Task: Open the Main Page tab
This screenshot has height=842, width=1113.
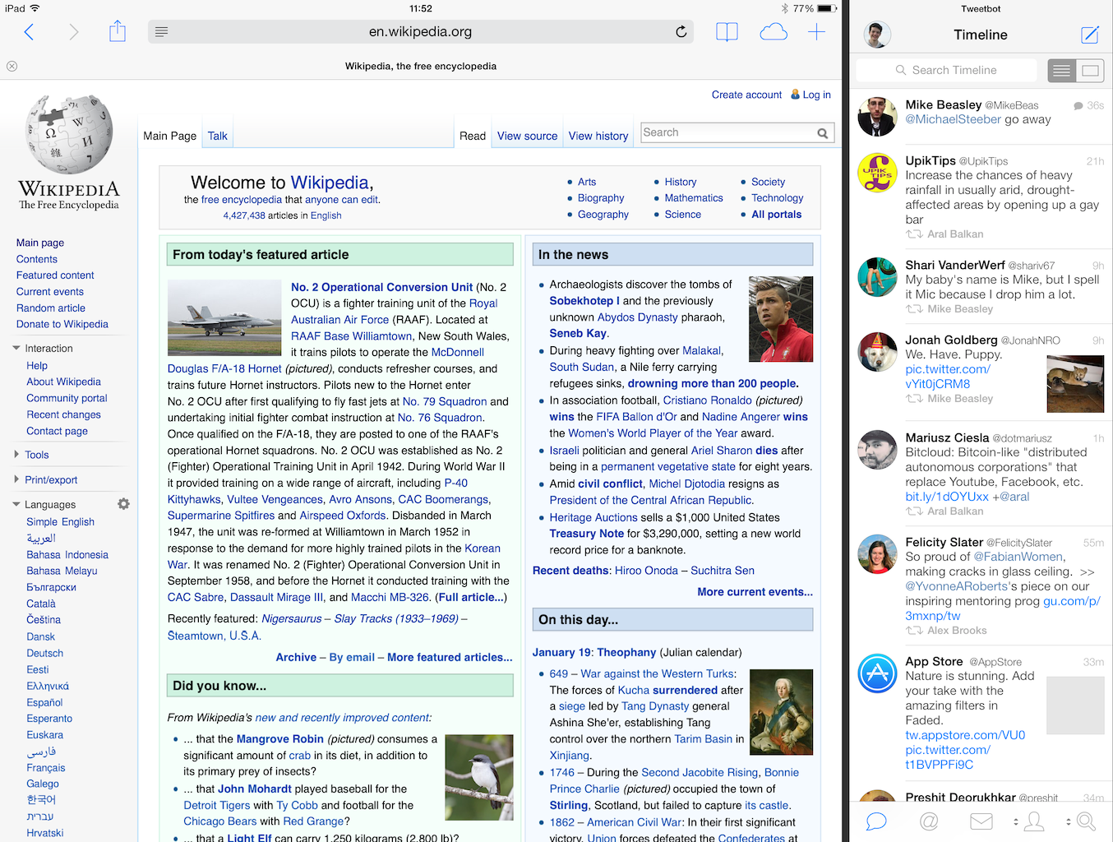Action: pos(170,136)
